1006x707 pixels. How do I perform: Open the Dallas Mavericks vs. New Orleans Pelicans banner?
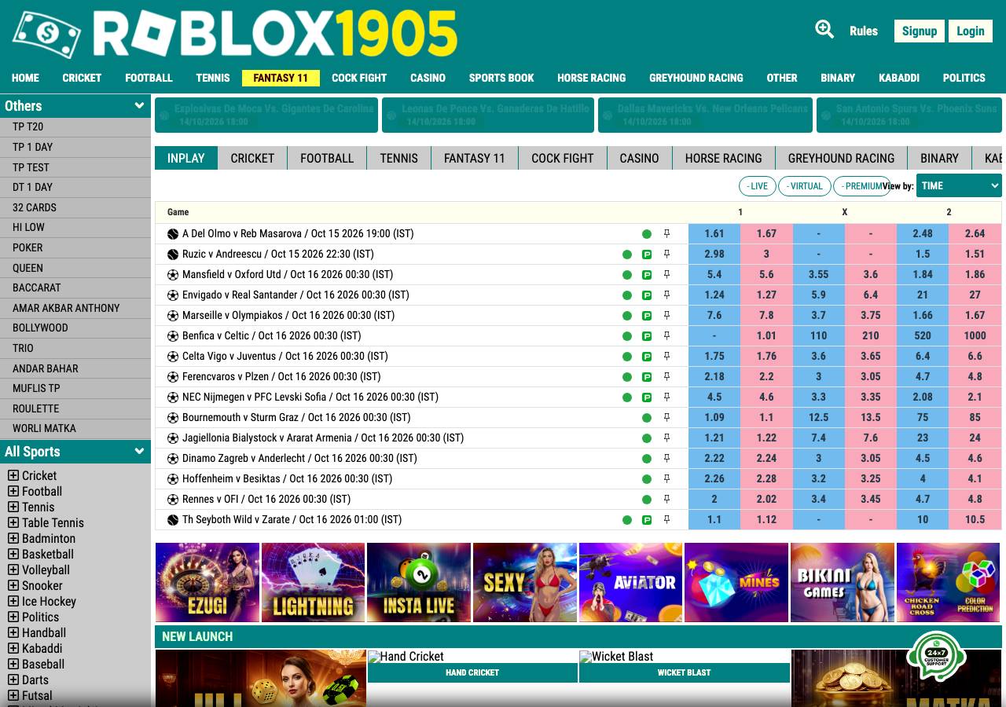(705, 115)
